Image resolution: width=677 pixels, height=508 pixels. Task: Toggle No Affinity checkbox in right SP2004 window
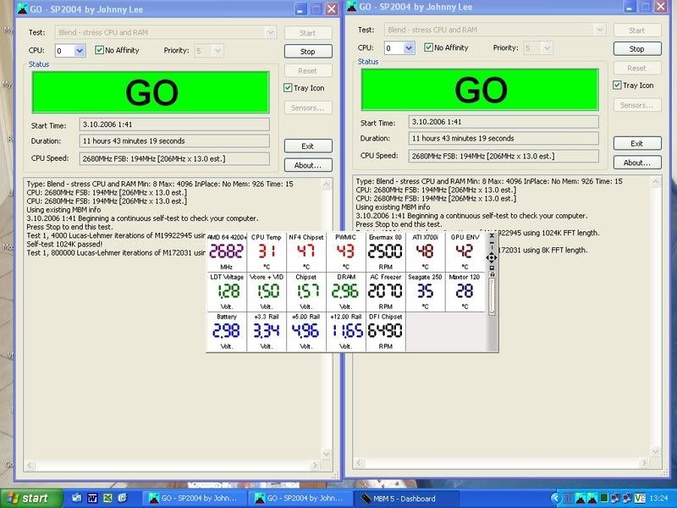point(428,47)
